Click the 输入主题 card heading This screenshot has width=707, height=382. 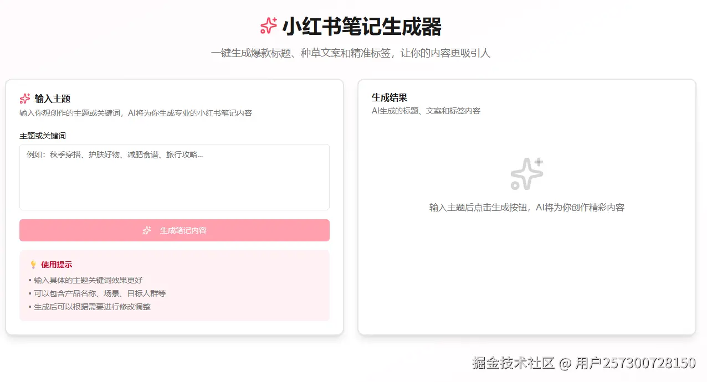(x=53, y=99)
